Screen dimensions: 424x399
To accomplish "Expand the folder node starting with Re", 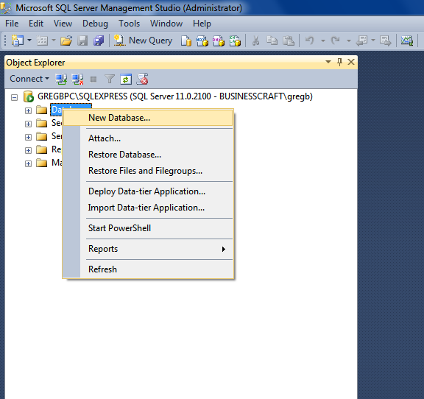I will pos(28,150).
